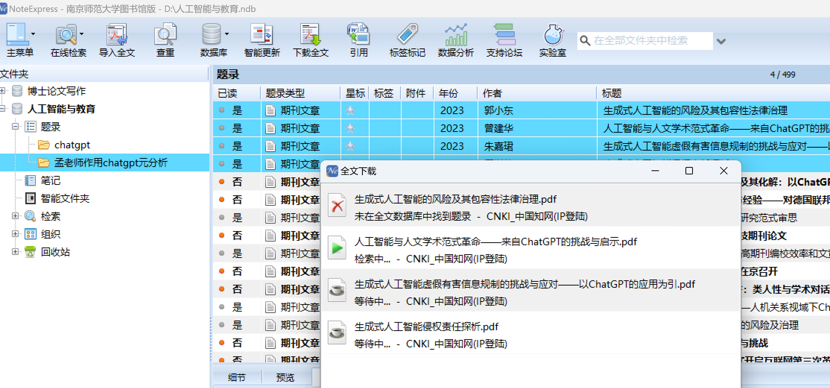Toggle the orange unread dot in the row titled 技期刊论文

(222, 236)
